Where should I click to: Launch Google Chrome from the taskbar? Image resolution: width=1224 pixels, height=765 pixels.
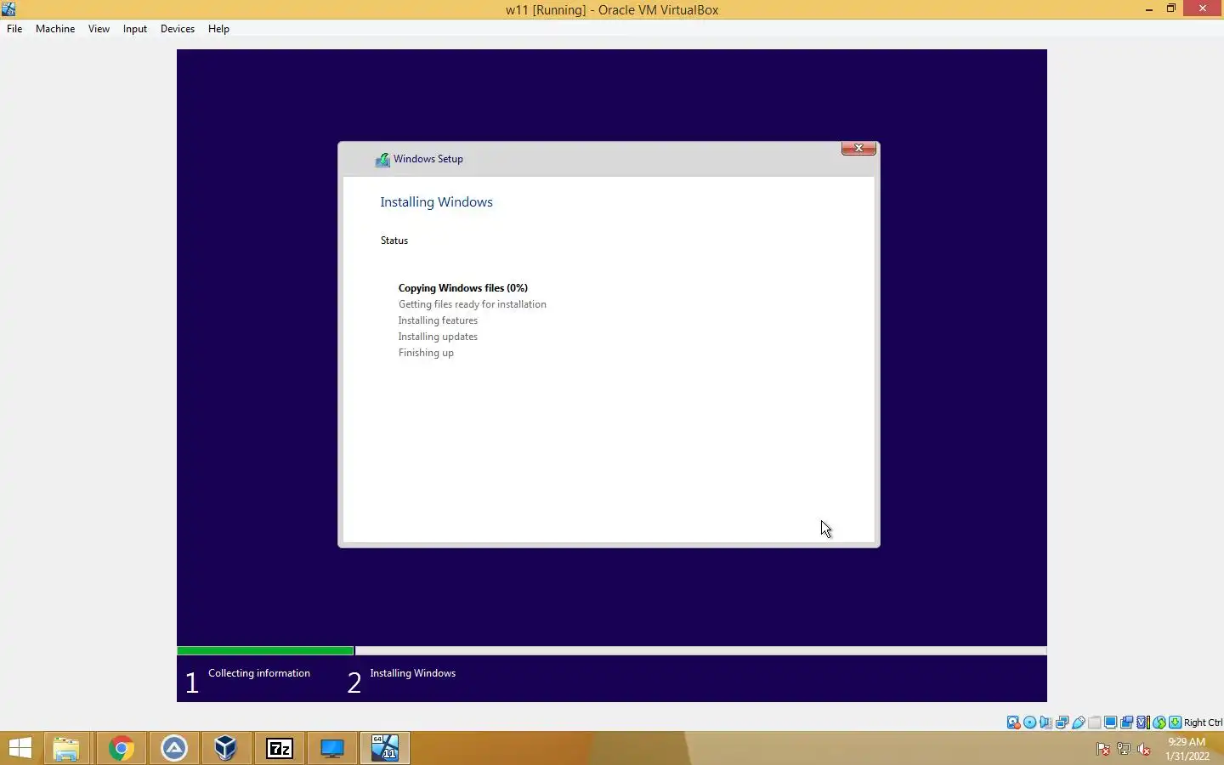[121, 748]
